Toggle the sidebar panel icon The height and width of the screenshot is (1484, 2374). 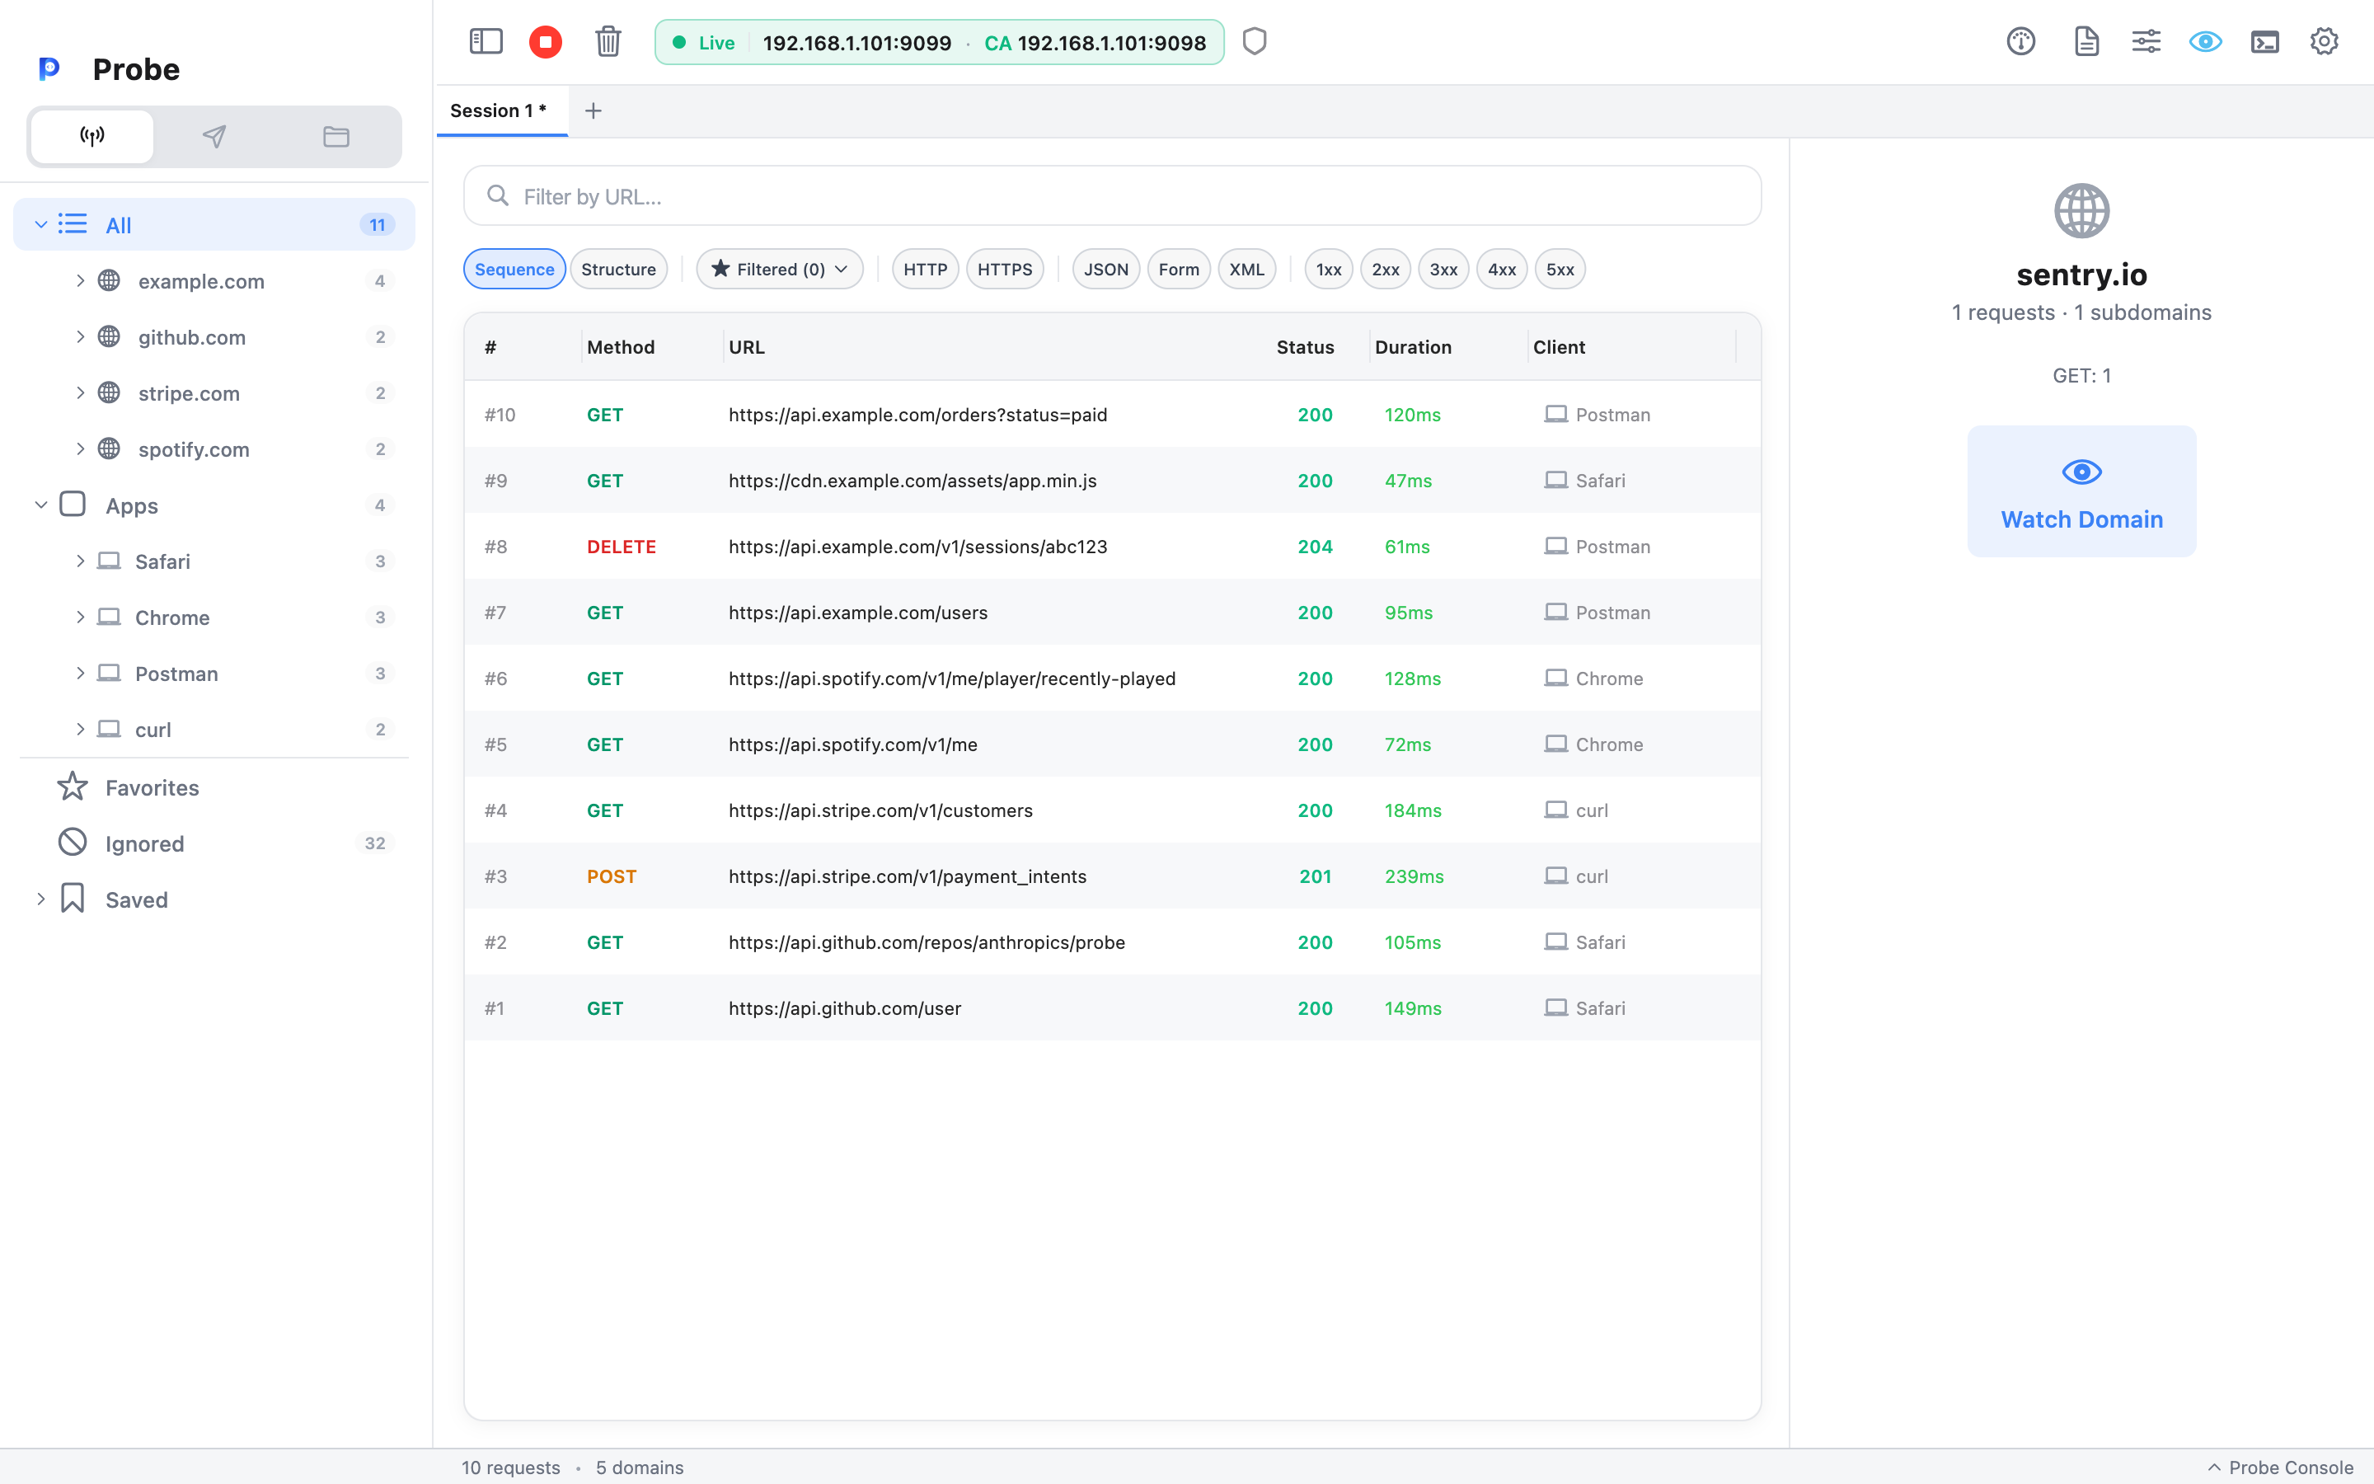486,41
